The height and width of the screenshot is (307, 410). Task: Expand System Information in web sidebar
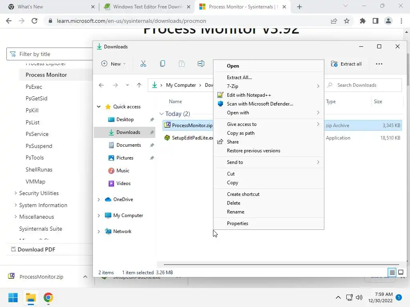(x=16, y=205)
